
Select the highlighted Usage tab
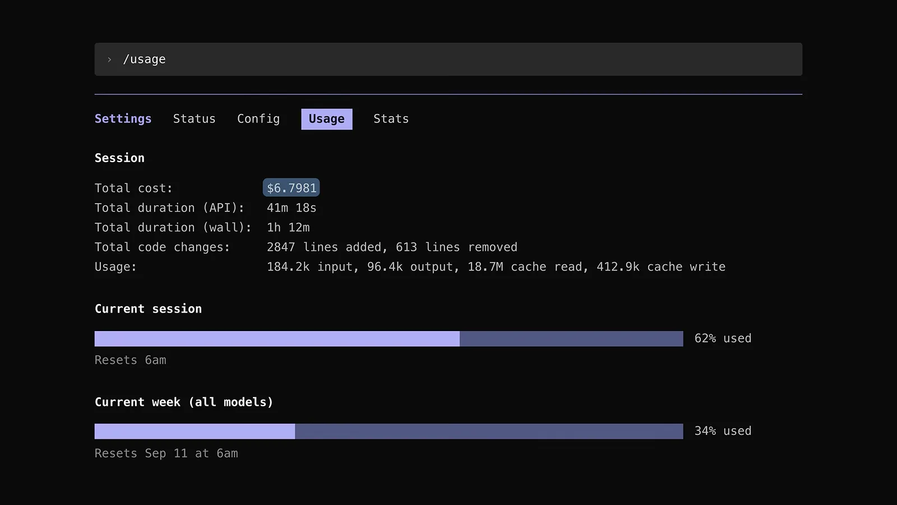(x=327, y=119)
